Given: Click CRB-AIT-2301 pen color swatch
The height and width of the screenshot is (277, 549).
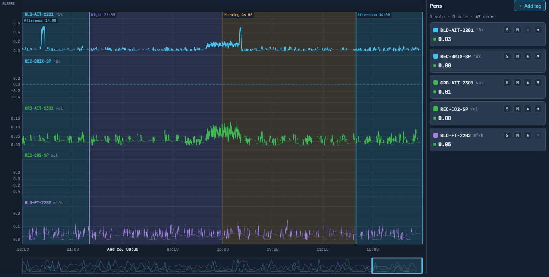Looking at the screenshot, I should click(436, 83).
